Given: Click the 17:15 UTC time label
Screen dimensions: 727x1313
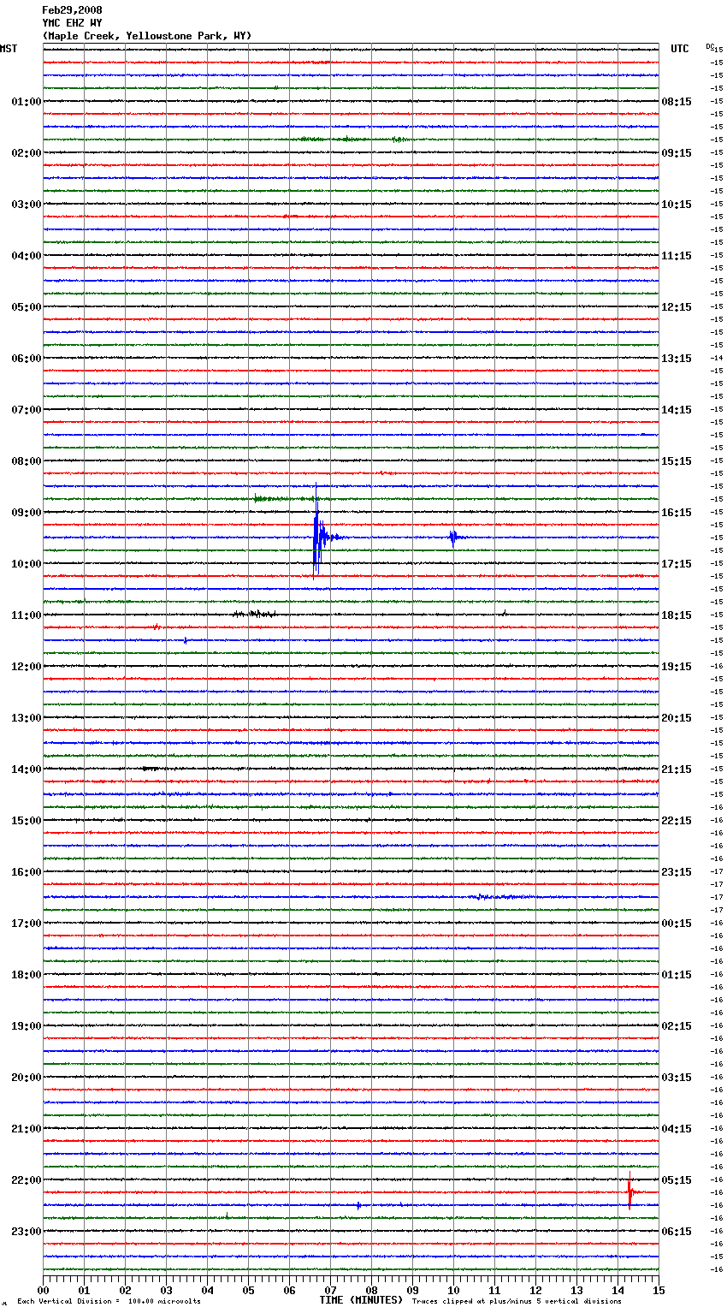Looking at the screenshot, I should tap(677, 564).
